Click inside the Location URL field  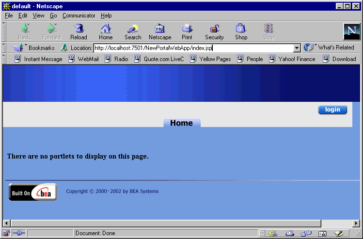(193, 48)
